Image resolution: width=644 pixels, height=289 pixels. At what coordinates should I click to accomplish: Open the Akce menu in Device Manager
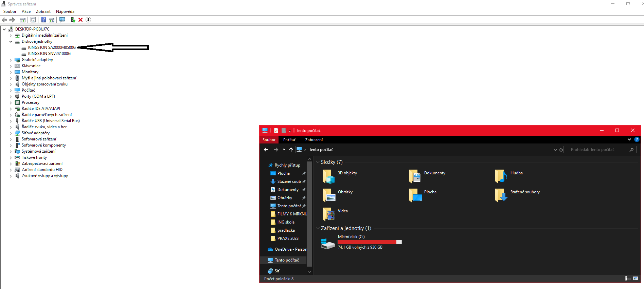pyautogui.click(x=26, y=12)
